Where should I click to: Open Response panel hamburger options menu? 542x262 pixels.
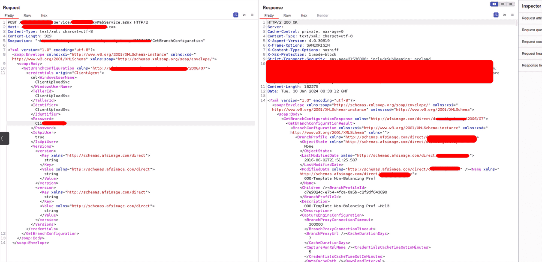[512, 15]
